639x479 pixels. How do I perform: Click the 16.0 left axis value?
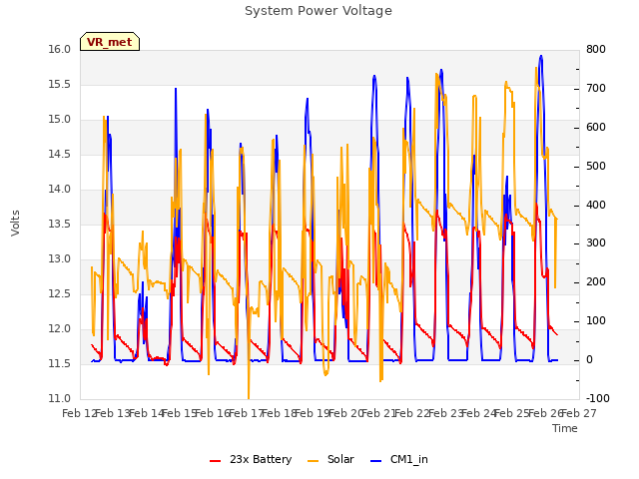[60, 49]
